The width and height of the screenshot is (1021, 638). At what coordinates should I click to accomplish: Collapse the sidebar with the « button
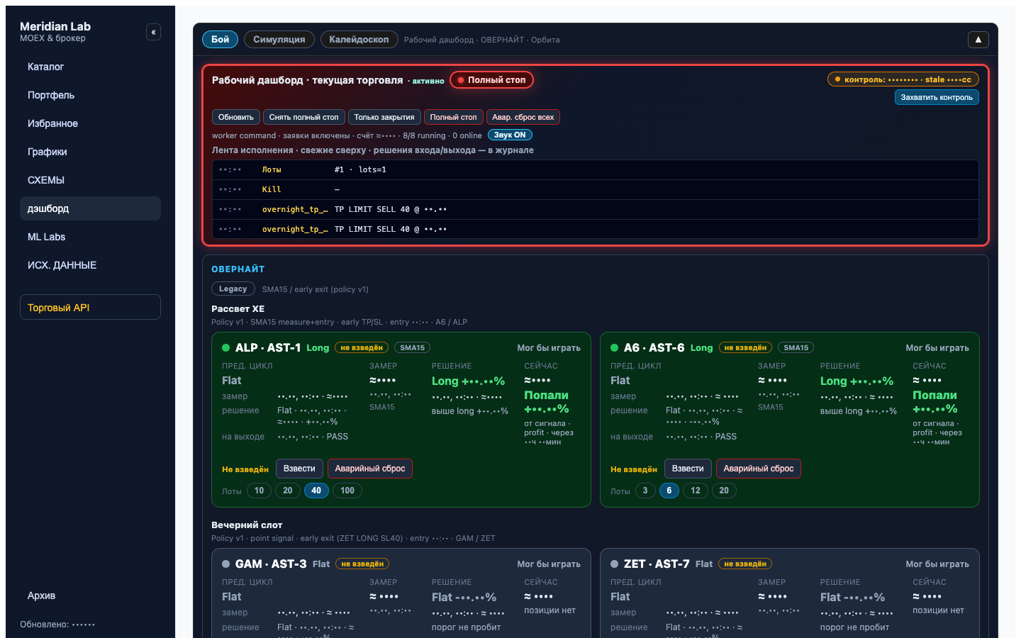[x=153, y=32]
